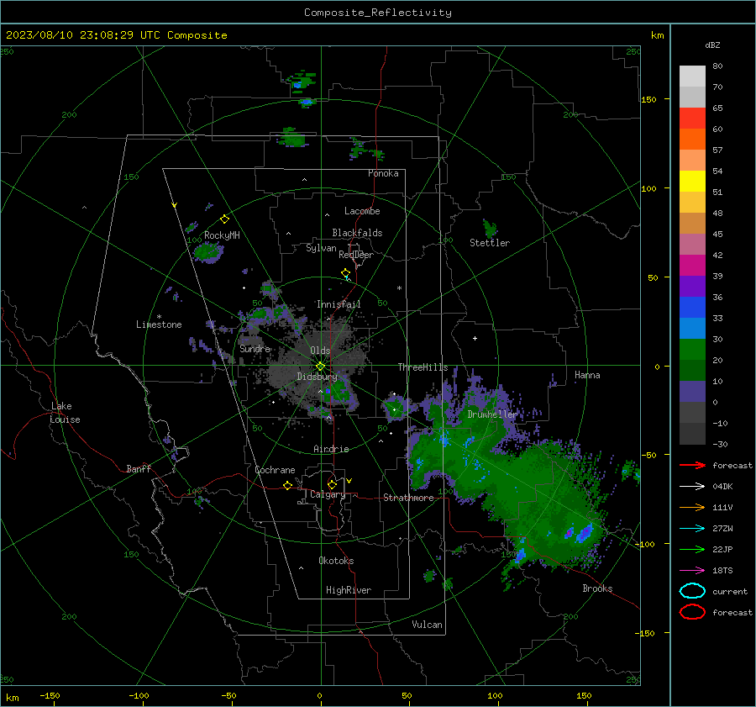Click the Composite_Reflectivity title

coord(378,13)
